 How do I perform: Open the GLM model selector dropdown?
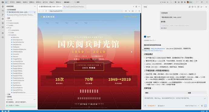(x=192, y=106)
